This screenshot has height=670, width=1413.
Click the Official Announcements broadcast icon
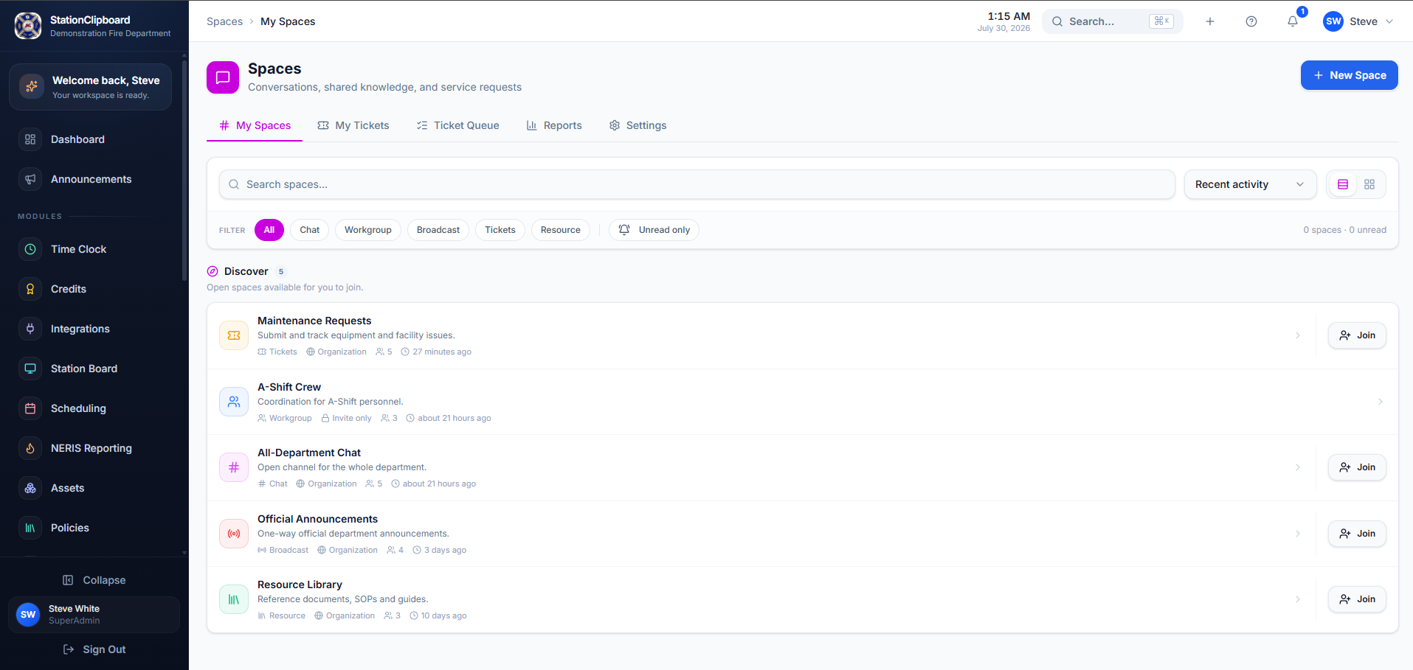pyautogui.click(x=234, y=534)
